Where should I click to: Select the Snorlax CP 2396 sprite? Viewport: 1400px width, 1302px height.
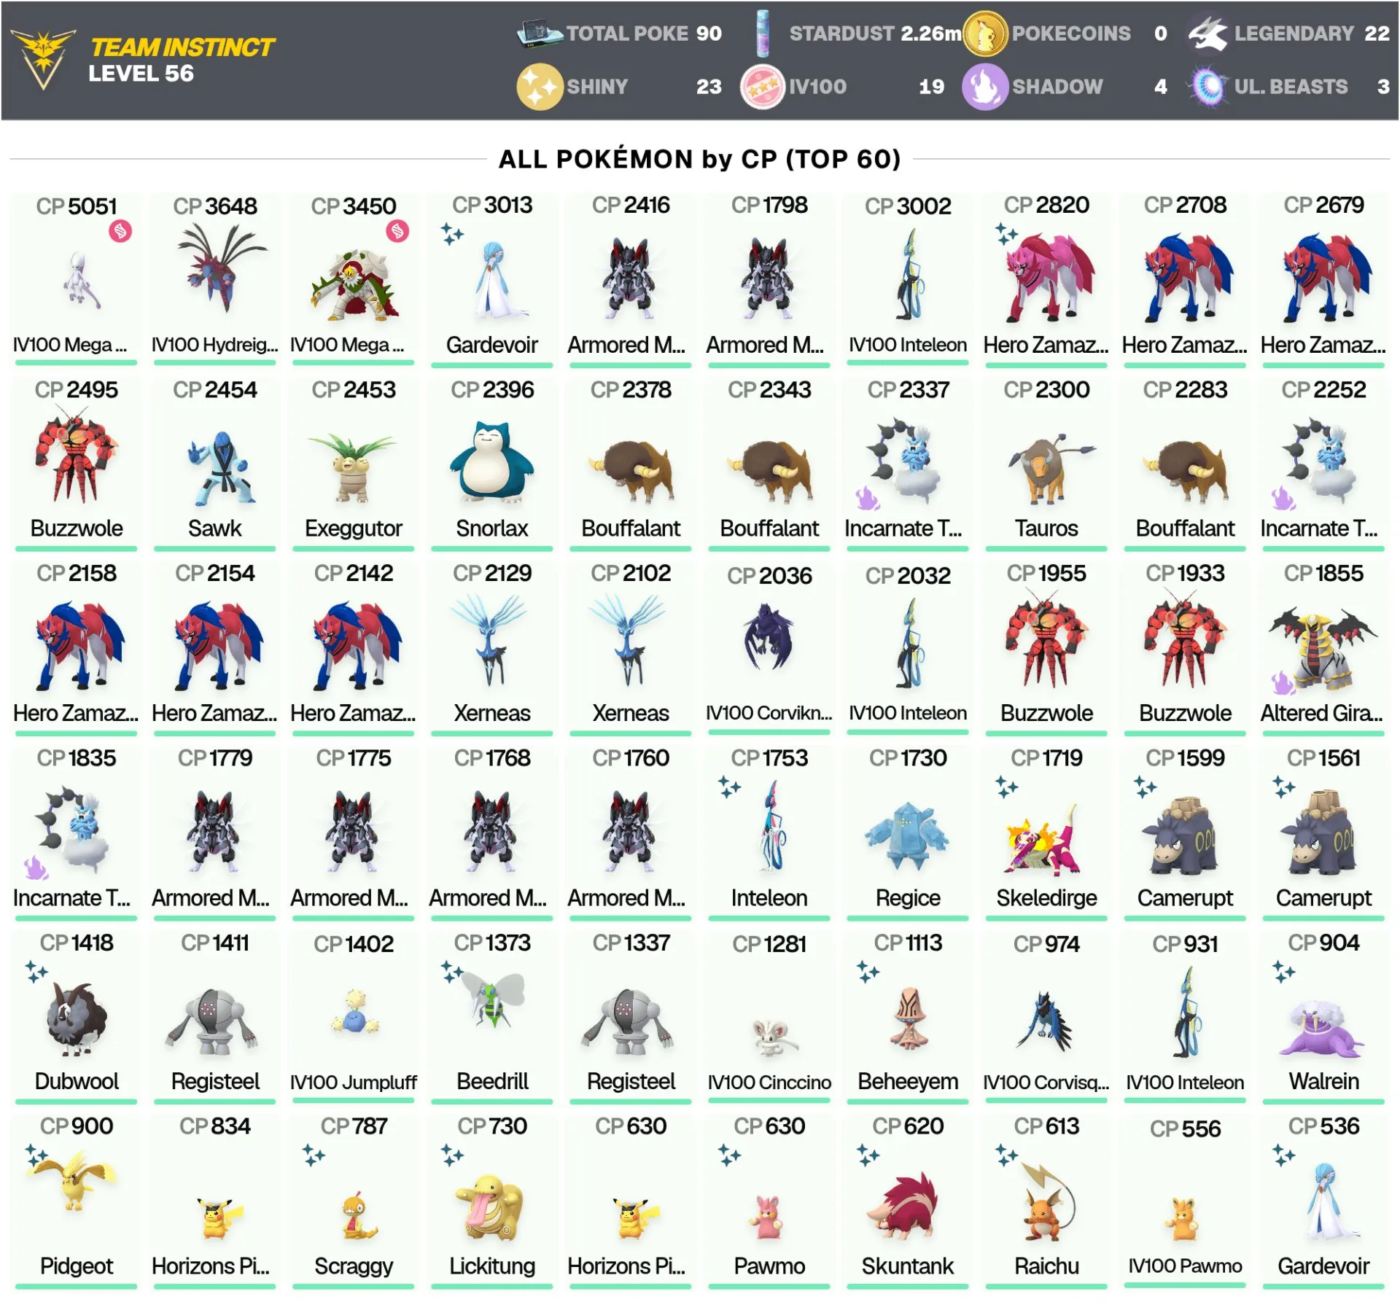pyautogui.click(x=492, y=462)
